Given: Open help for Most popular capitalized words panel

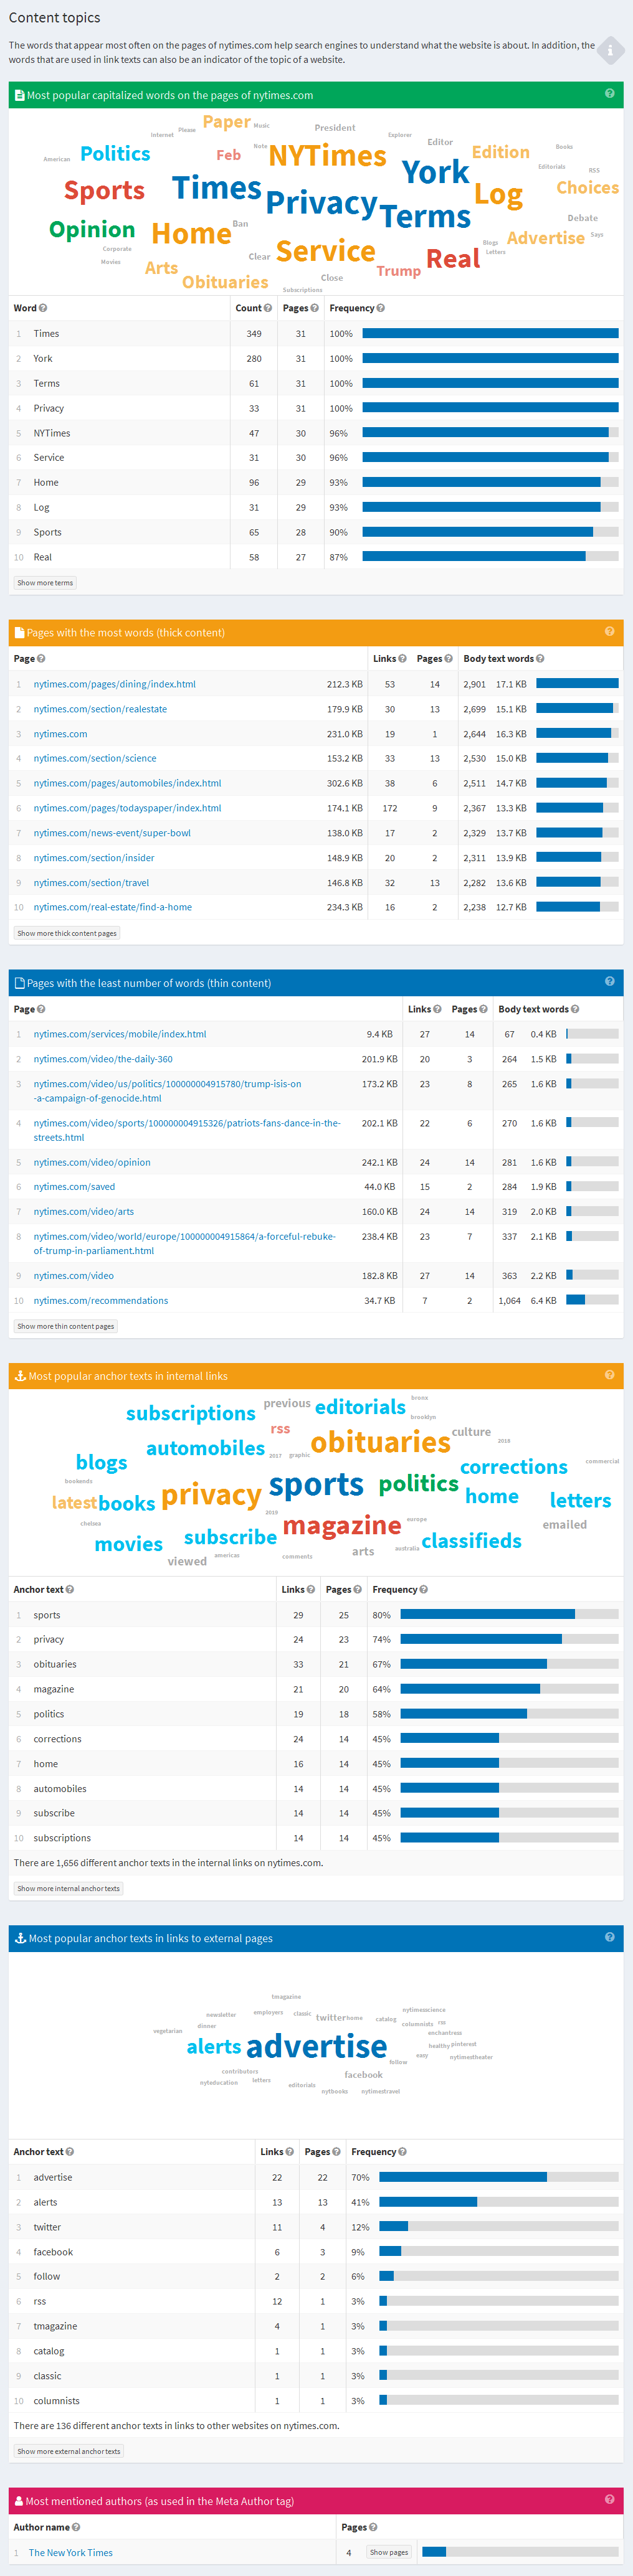Looking at the screenshot, I should pyautogui.click(x=610, y=93).
